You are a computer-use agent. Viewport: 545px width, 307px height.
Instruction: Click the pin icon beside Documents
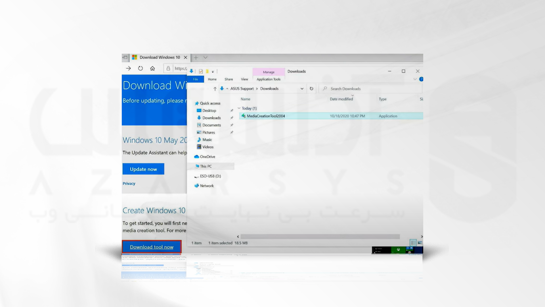232,125
